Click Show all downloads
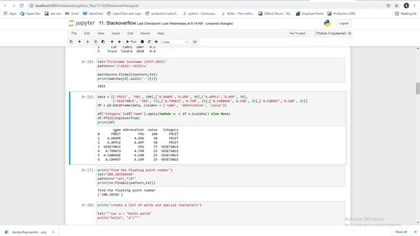 tap(401, 231)
